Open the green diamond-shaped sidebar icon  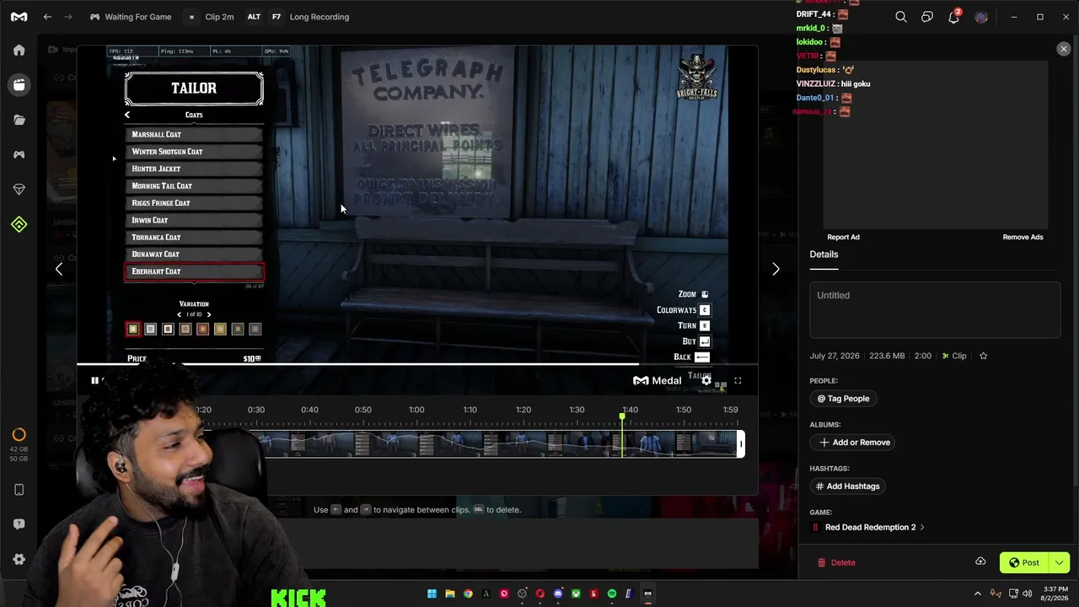[x=19, y=224]
